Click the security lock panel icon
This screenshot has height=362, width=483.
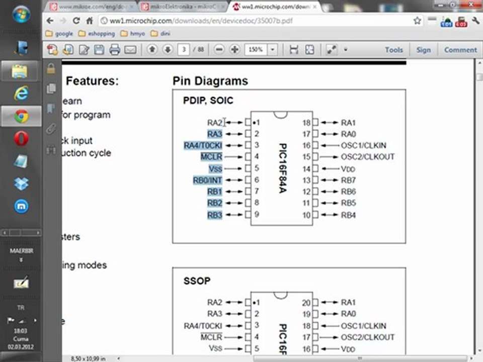(51, 68)
